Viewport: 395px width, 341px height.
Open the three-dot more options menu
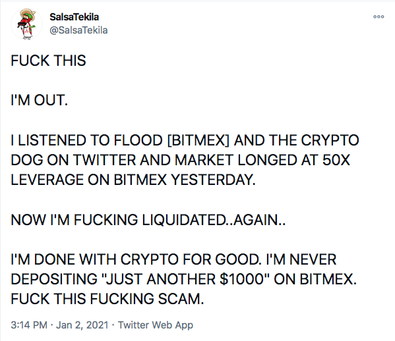point(379,17)
